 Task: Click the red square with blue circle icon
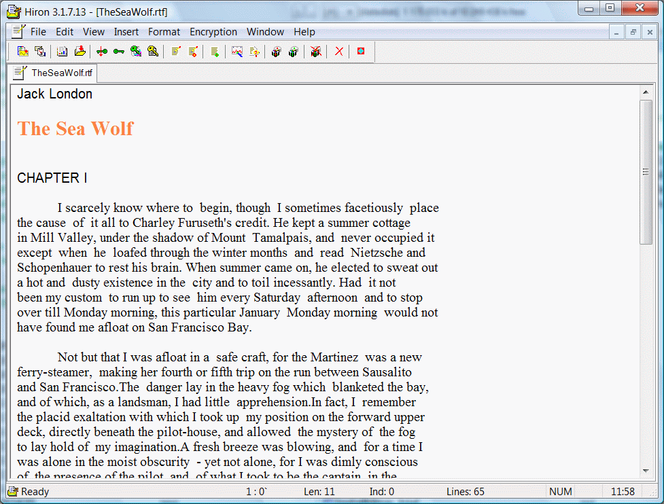(361, 51)
